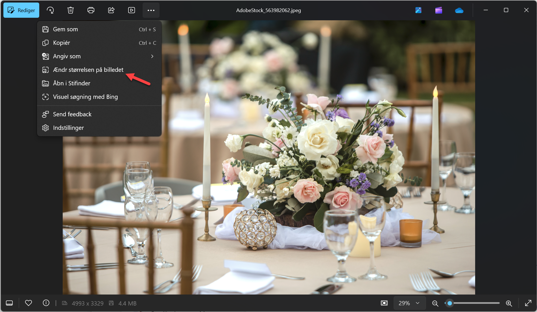Click the folder icon beside Åbn i Stifinder
The height and width of the screenshot is (312, 537).
coord(45,83)
